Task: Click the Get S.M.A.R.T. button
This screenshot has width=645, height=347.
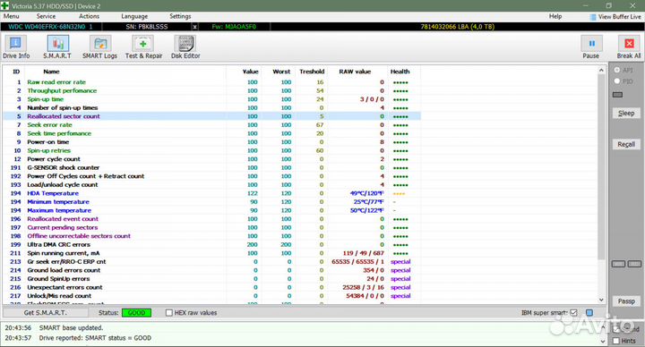Action: point(46,312)
